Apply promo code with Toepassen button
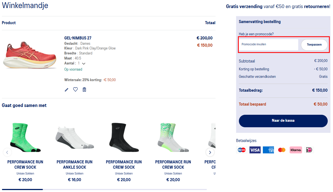333x192 pixels. point(314,44)
